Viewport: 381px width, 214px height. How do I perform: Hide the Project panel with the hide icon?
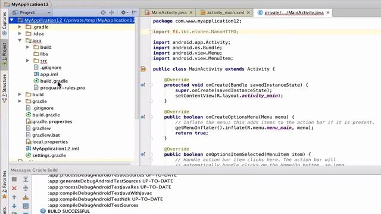pyautogui.click(x=134, y=12)
